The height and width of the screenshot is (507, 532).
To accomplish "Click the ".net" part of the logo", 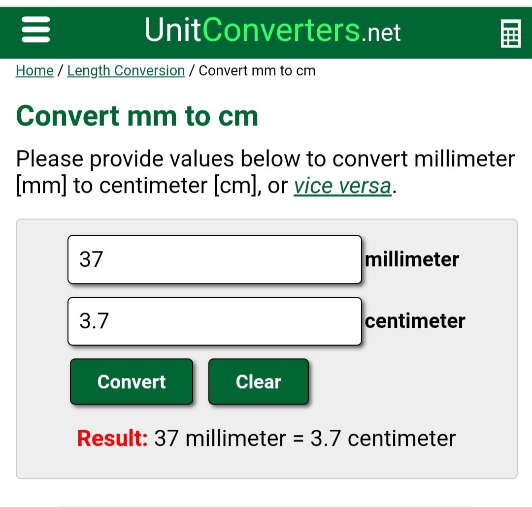I will coord(381,32).
